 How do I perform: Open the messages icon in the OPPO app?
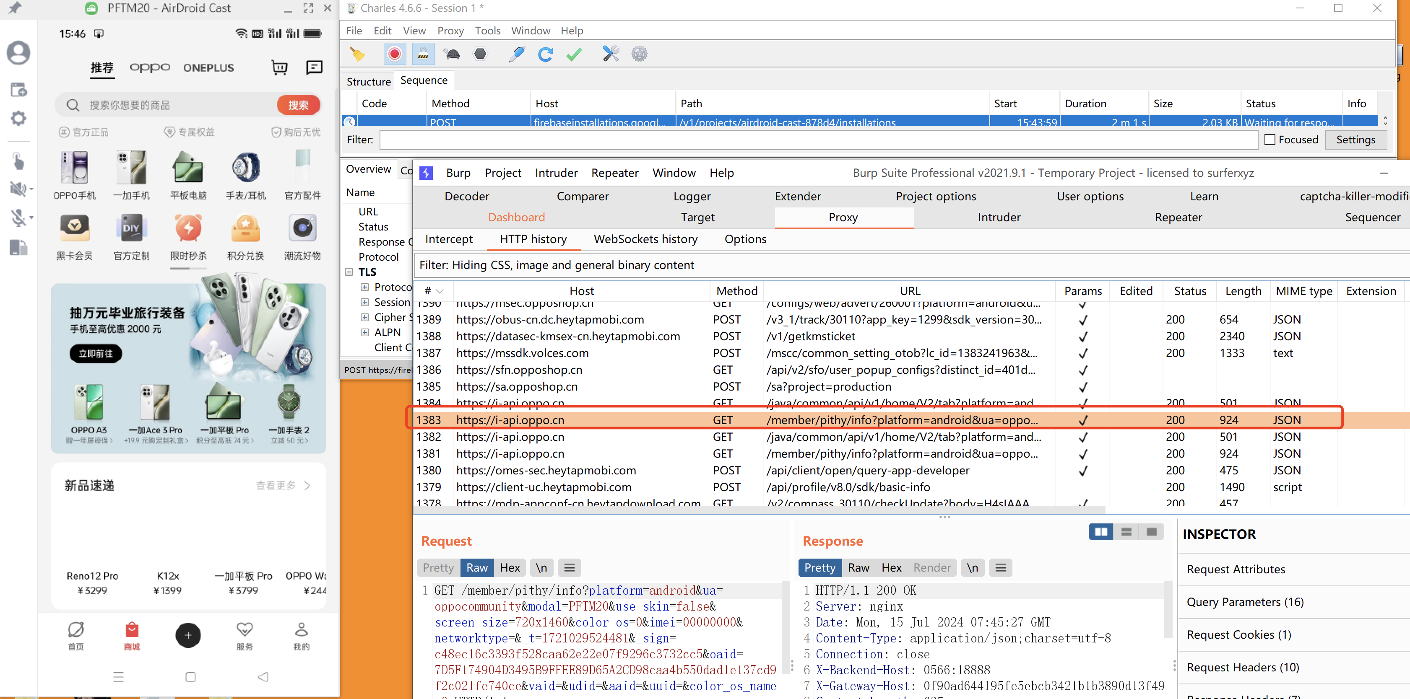(314, 67)
